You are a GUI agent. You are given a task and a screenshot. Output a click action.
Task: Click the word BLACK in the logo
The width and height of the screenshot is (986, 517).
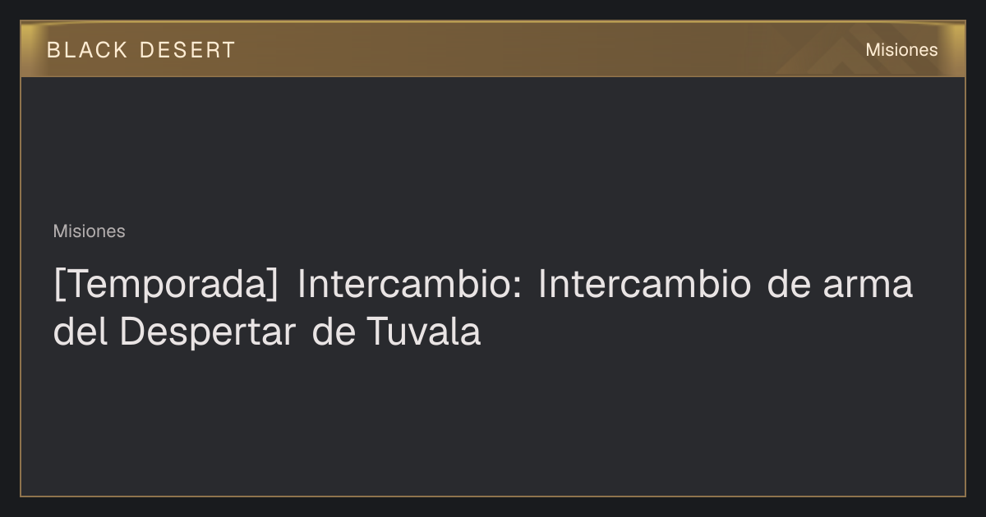pos(87,50)
